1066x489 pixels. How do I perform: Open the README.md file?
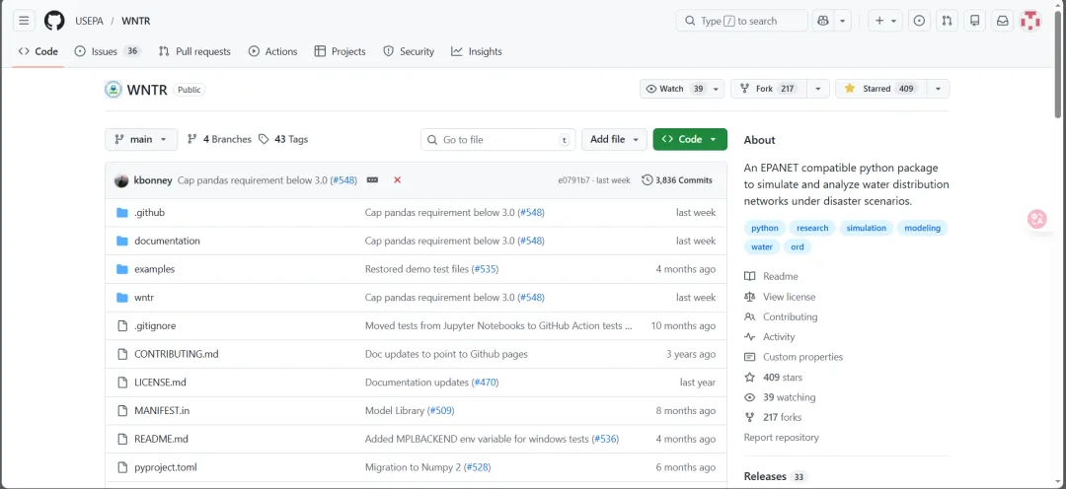pos(161,439)
